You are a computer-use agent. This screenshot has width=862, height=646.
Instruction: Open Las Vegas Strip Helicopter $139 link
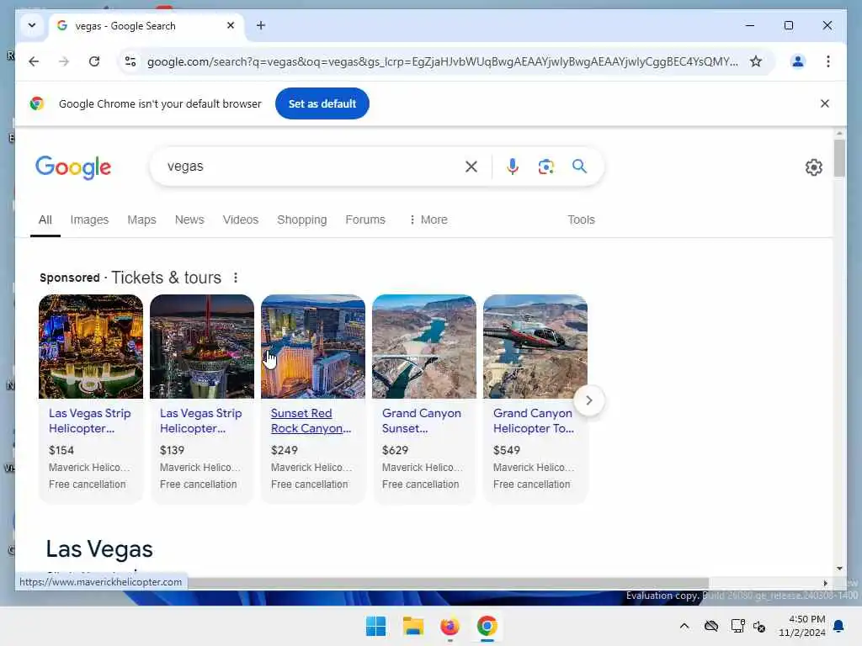pyautogui.click(x=200, y=421)
